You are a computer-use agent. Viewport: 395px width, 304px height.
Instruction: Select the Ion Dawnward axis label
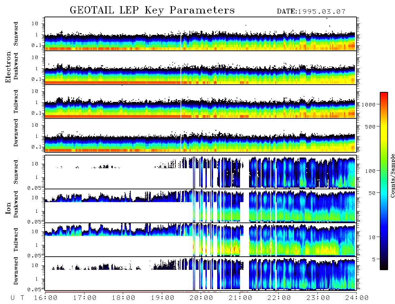point(16,271)
